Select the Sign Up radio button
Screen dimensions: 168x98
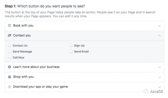tap(71, 45)
